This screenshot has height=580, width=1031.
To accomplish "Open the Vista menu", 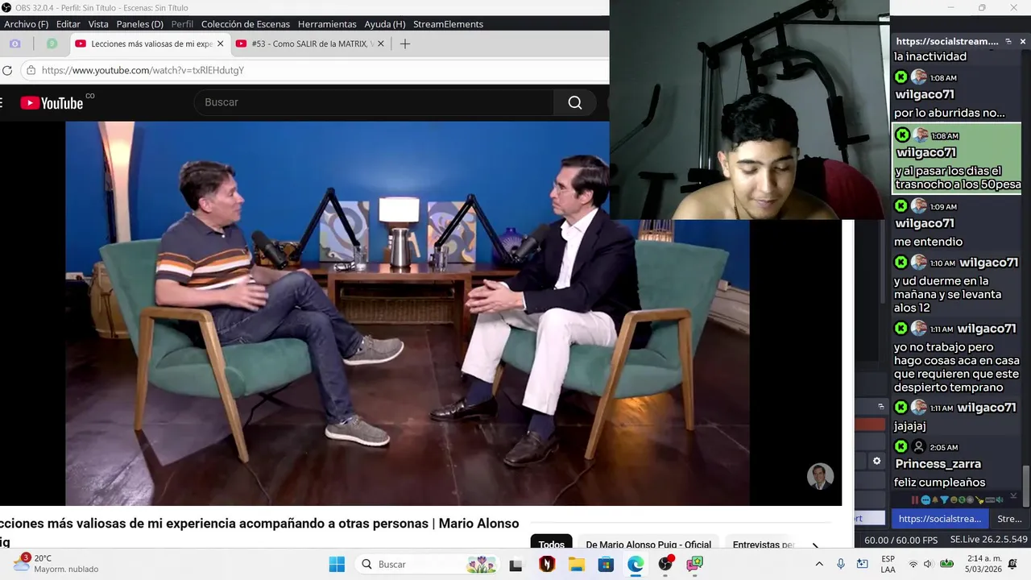I will tap(98, 24).
